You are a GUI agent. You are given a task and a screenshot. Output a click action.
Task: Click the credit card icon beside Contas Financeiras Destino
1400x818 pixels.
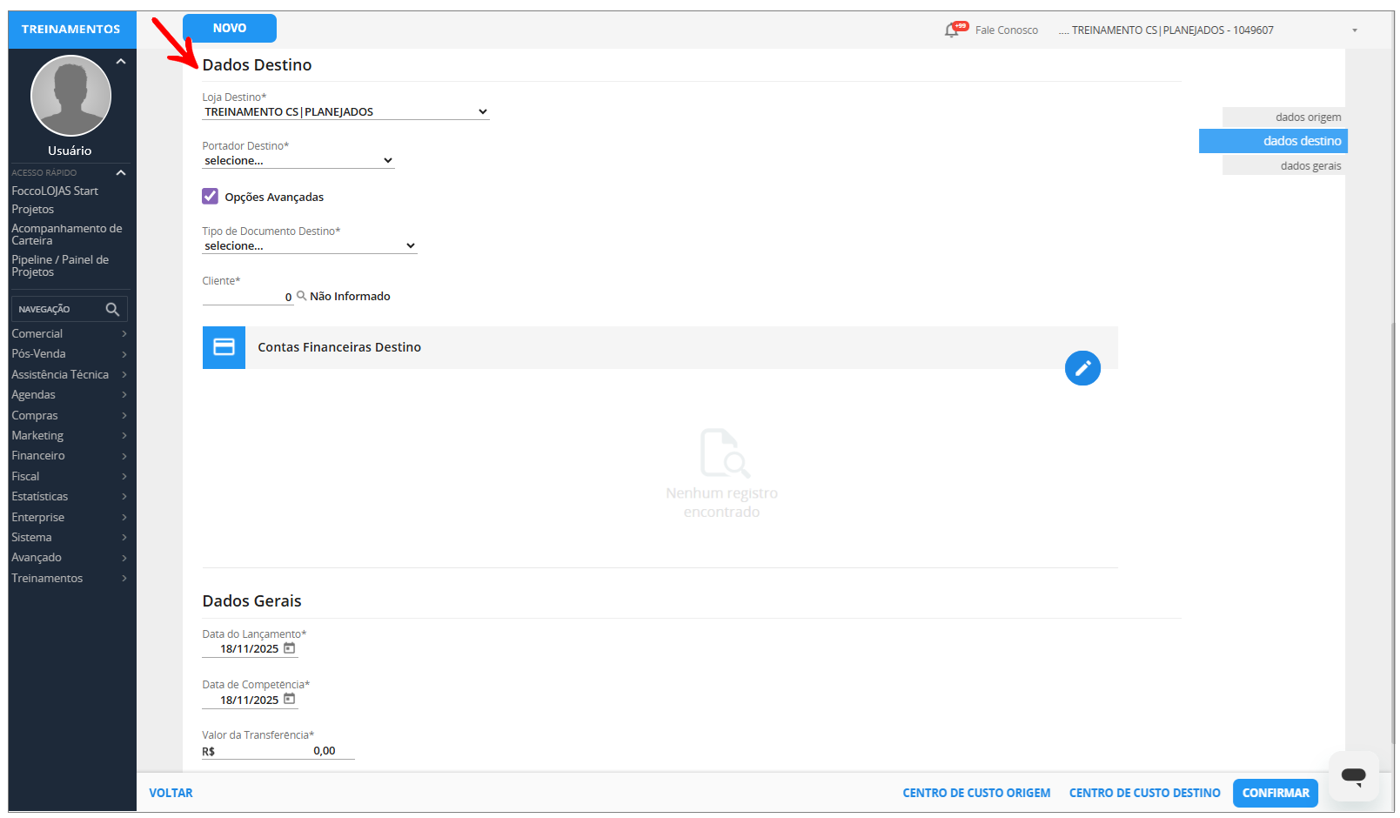tap(224, 347)
